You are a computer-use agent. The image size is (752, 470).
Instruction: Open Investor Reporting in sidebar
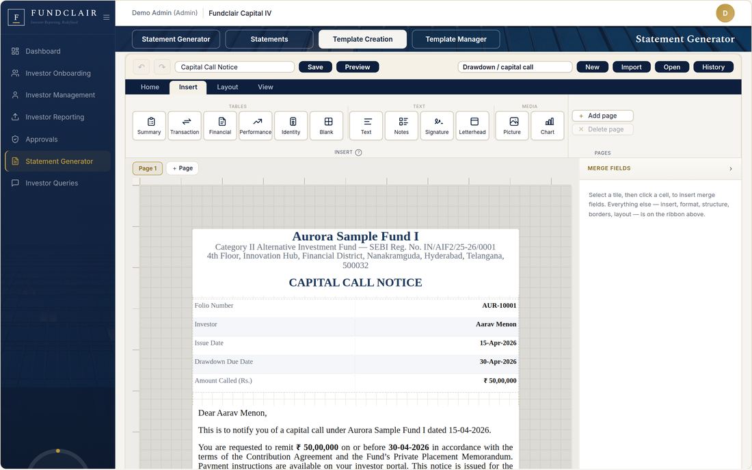tap(57, 117)
